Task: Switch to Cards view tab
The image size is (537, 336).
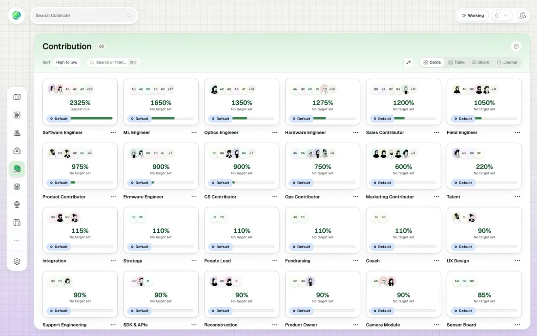Action: (432, 63)
